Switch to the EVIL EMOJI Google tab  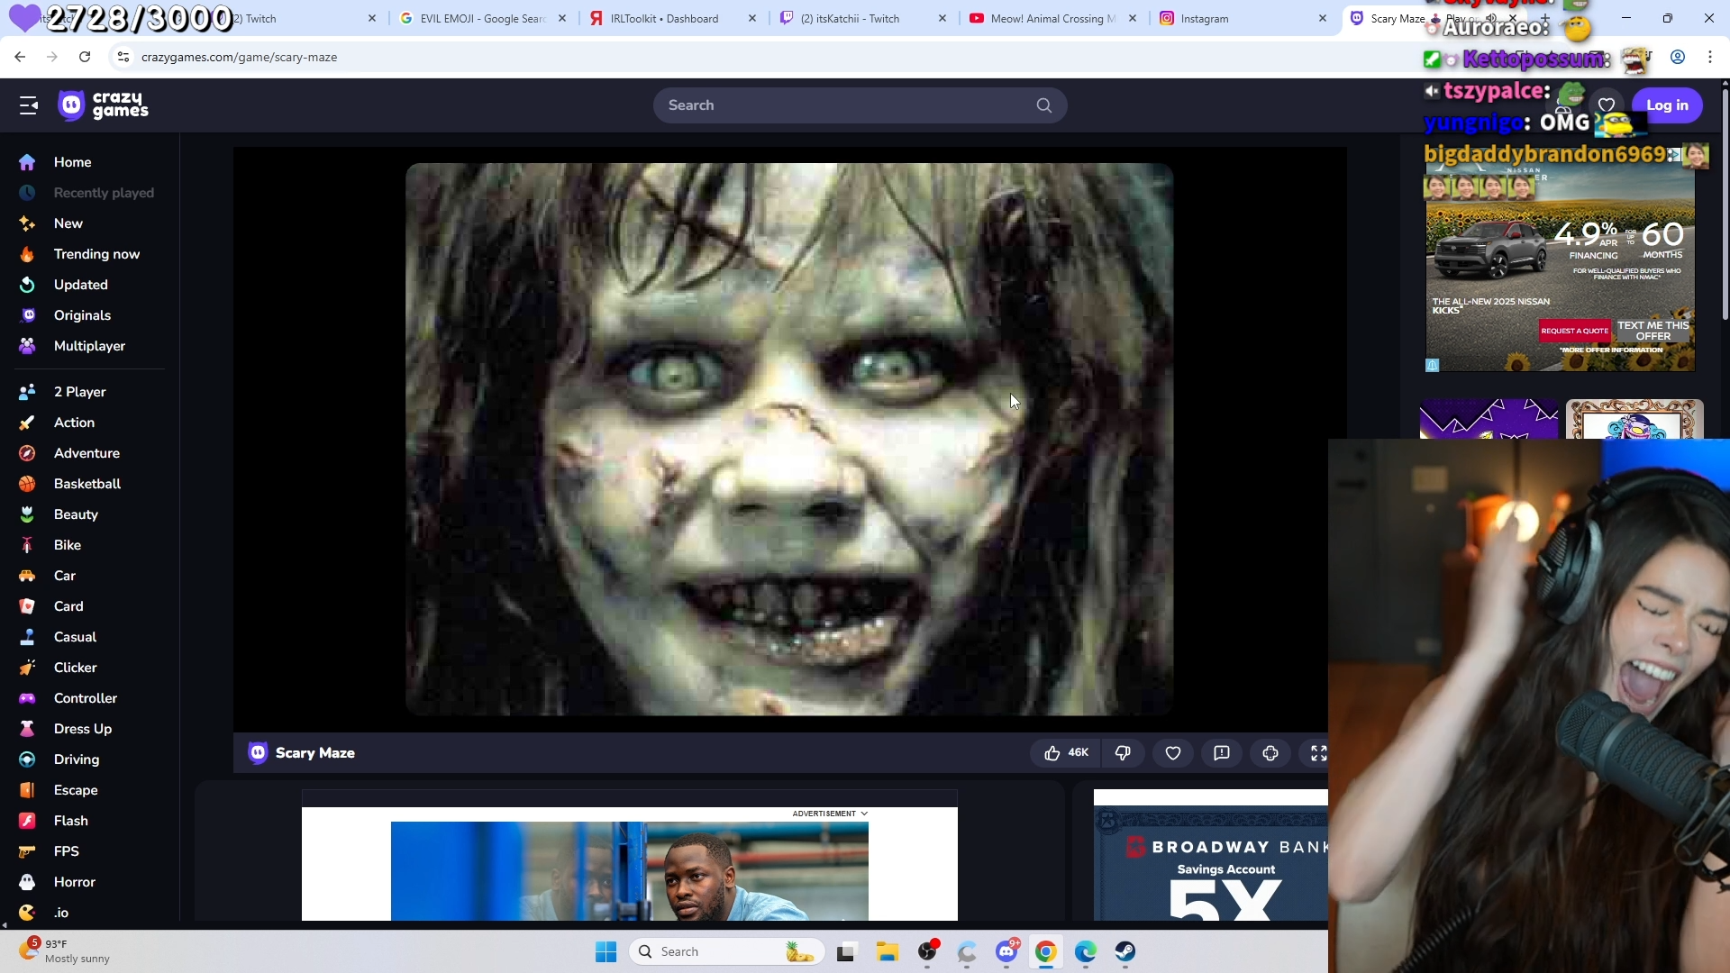483,18
